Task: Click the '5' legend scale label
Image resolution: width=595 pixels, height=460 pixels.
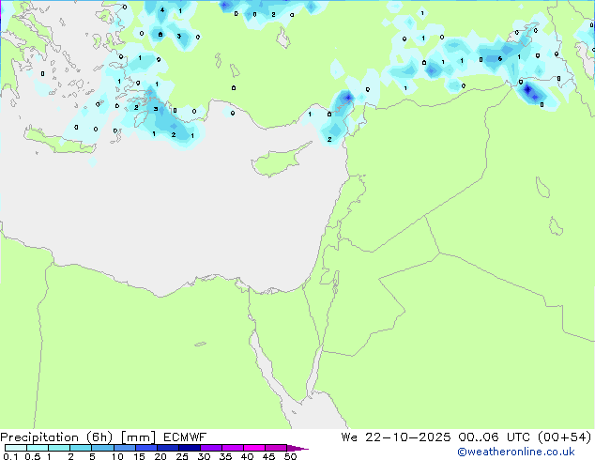Action: (92, 456)
